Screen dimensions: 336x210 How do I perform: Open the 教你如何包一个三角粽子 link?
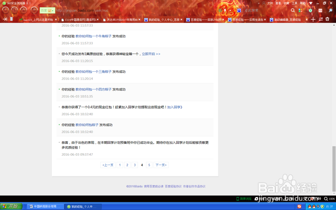coord(93,72)
